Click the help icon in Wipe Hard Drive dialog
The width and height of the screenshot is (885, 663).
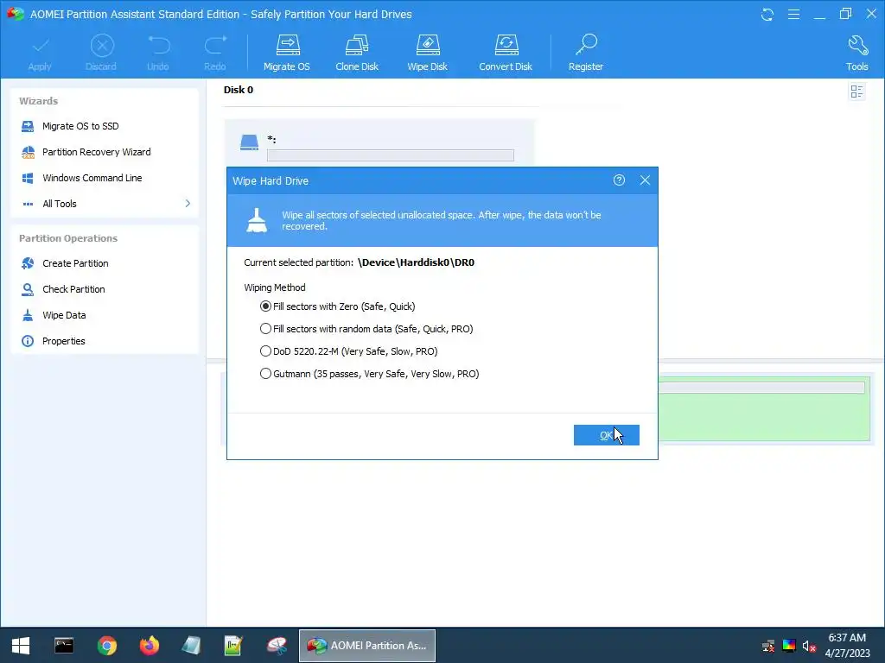tap(619, 180)
